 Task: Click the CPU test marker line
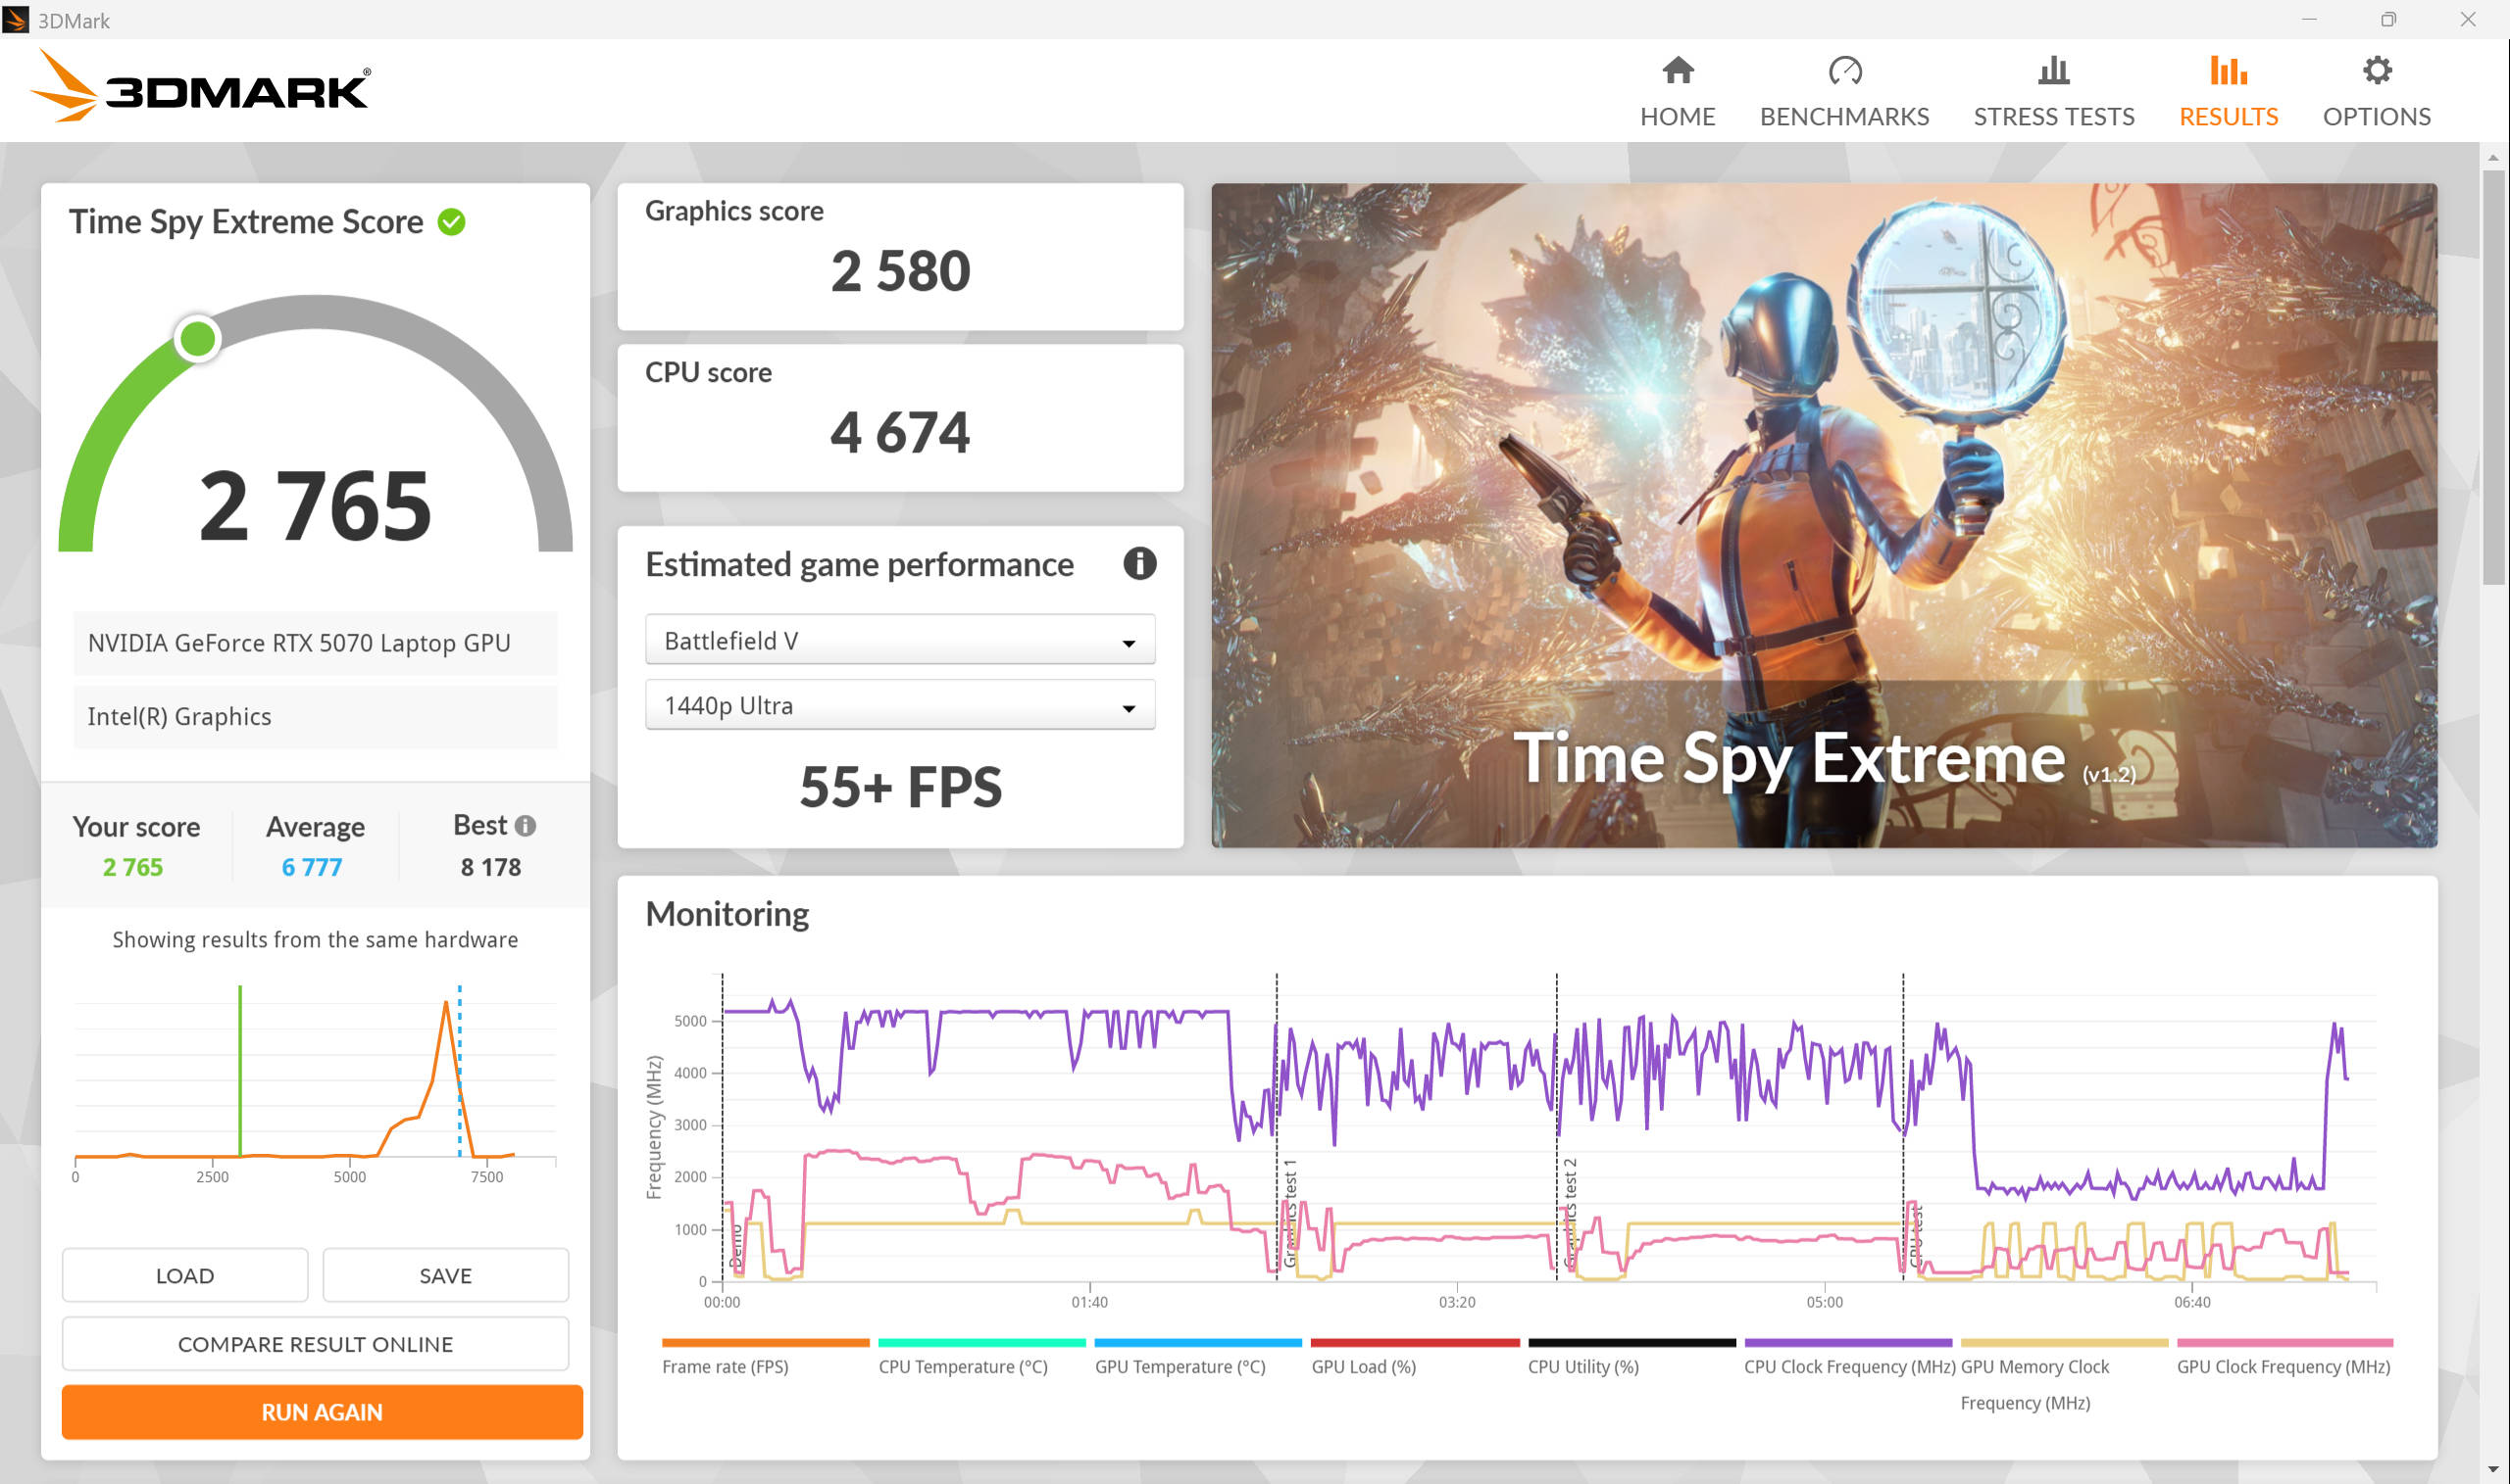(1902, 1125)
